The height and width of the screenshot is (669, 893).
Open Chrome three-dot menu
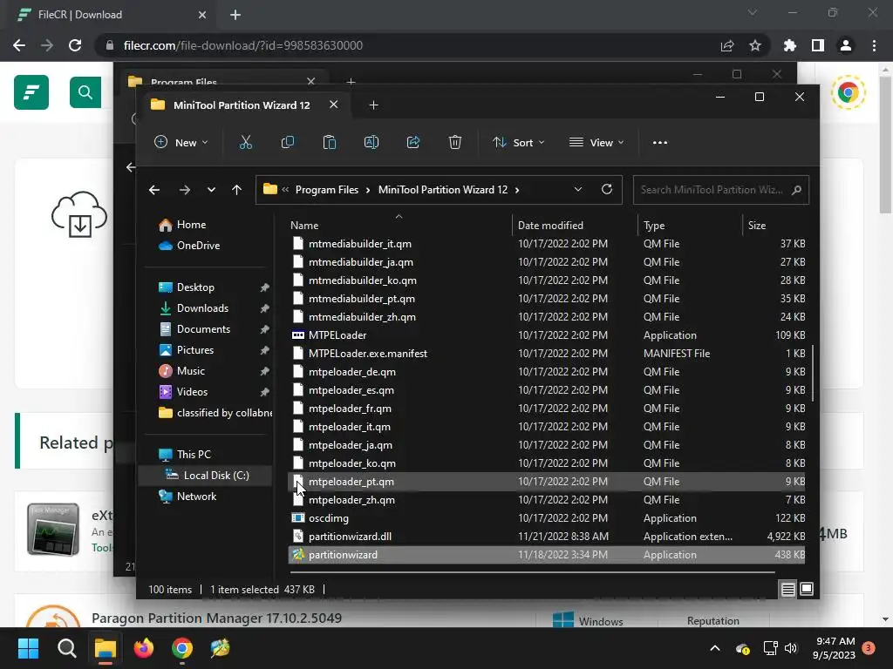874,45
